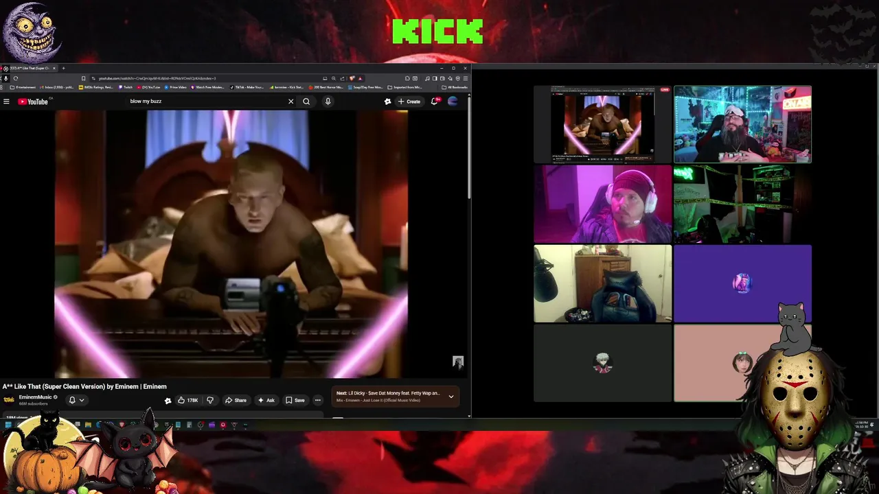Viewport: 879px width, 494px height.
Task: Click the Share button
Action: 236,400
